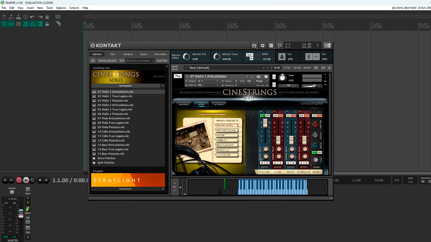Screen dimensions: 431x242
Task: Open the Purge dropdown
Action: [262, 81]
